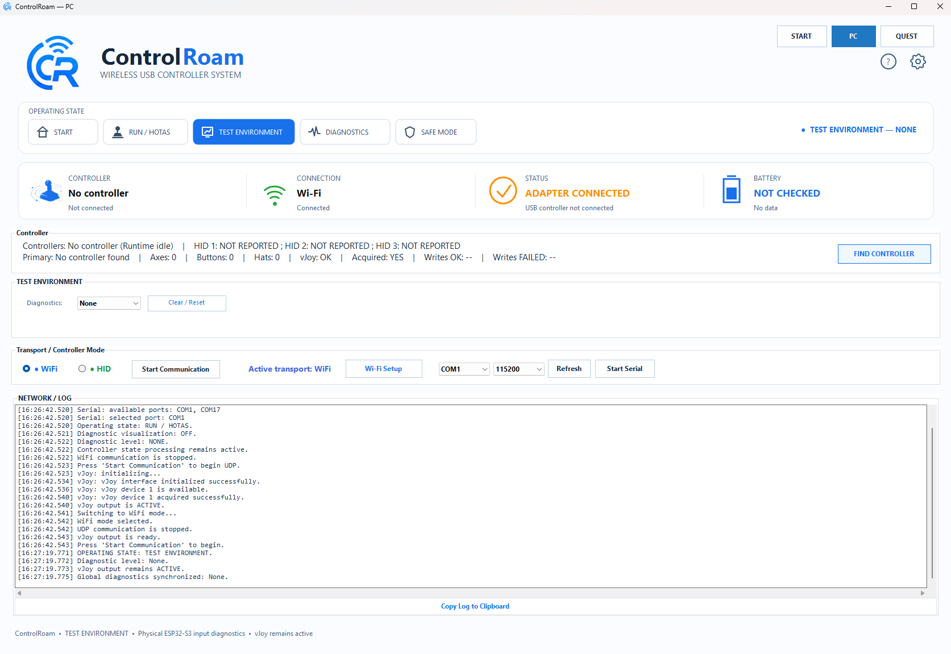Viewport: 951px width, 654px height.
Task: Open the settings gear icon
Action: coord(917,61)
